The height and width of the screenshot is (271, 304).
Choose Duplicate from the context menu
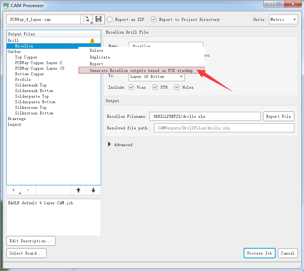point(100,57)
